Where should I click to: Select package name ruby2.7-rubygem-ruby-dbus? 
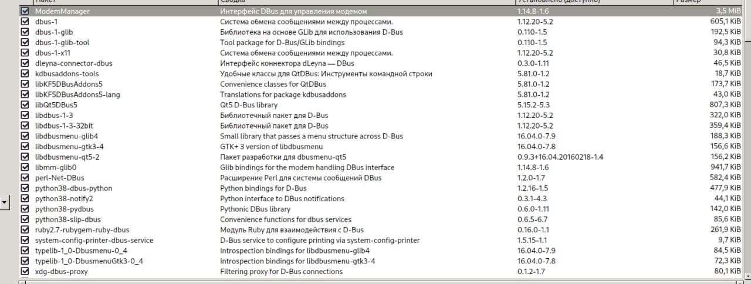click(82, 230)
